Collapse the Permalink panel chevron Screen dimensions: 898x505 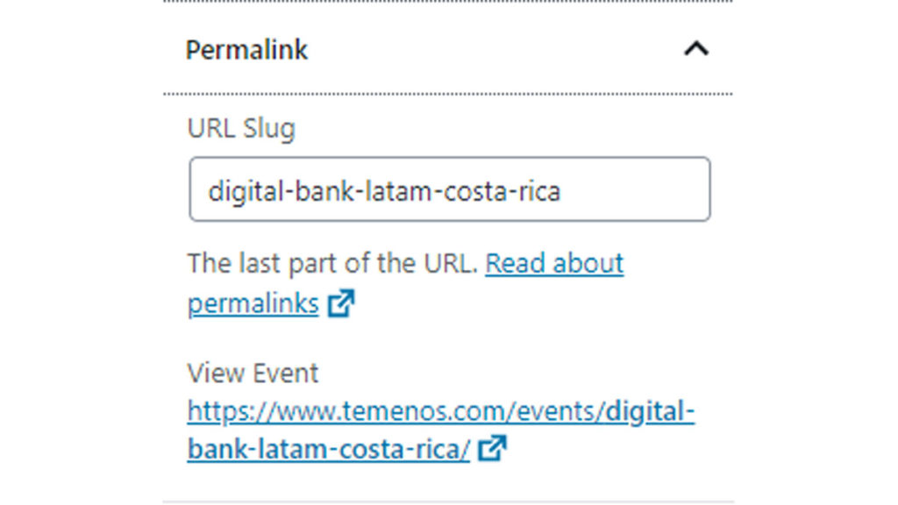(695, 49)
